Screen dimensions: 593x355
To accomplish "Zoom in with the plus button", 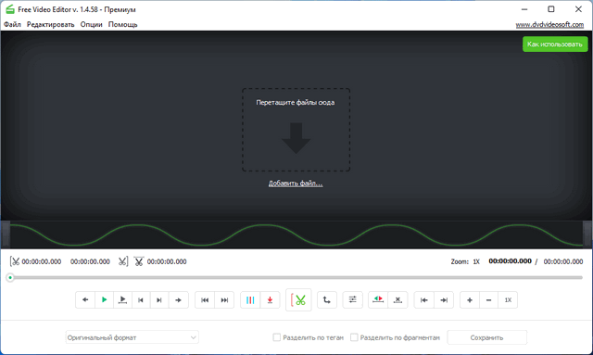I will click(x=470, y=299).
